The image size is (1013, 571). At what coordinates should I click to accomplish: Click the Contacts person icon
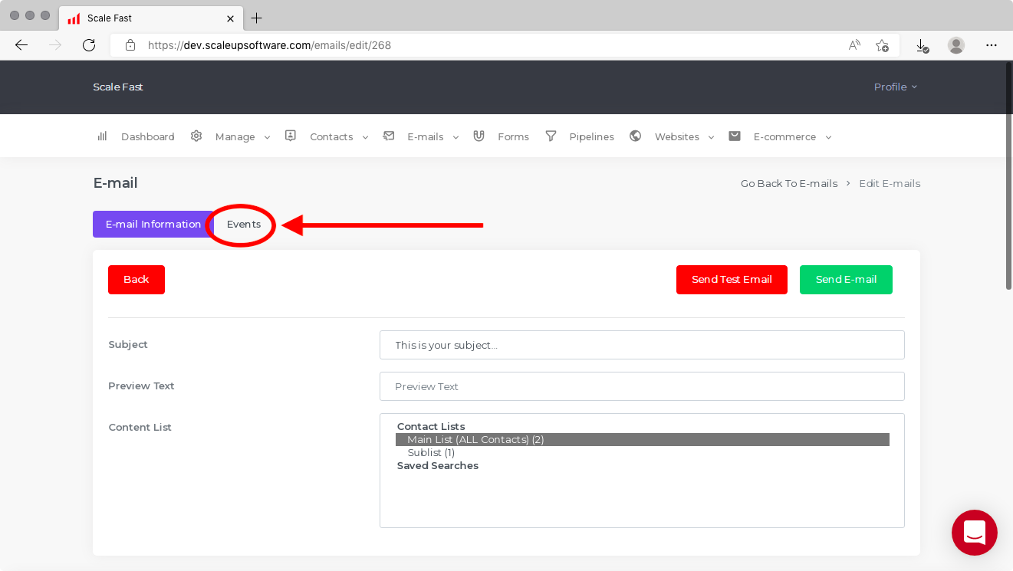pos(291,136)
